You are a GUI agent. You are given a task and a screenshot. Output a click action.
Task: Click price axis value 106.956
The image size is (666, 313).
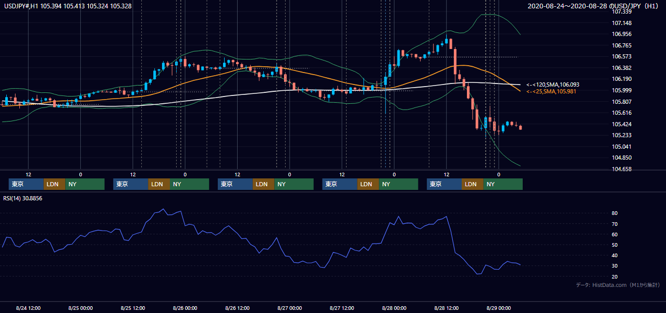(x=622, y=34)
